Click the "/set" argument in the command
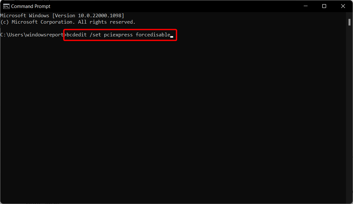The image size is (353, 204). tap(95, 35)
